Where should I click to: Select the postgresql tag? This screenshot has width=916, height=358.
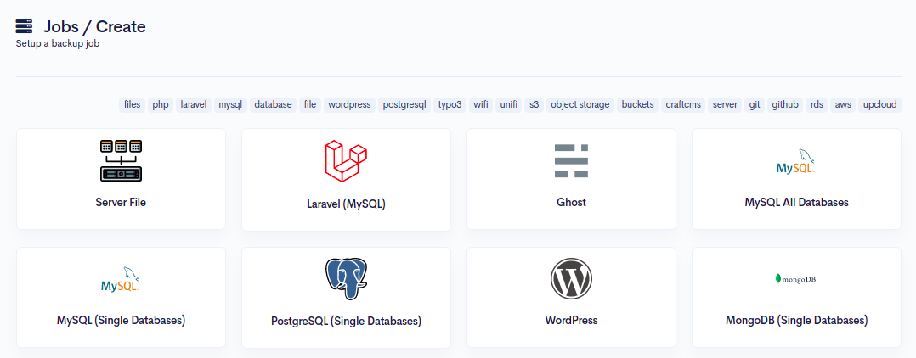pyautogui.click(x=404, y=105)
